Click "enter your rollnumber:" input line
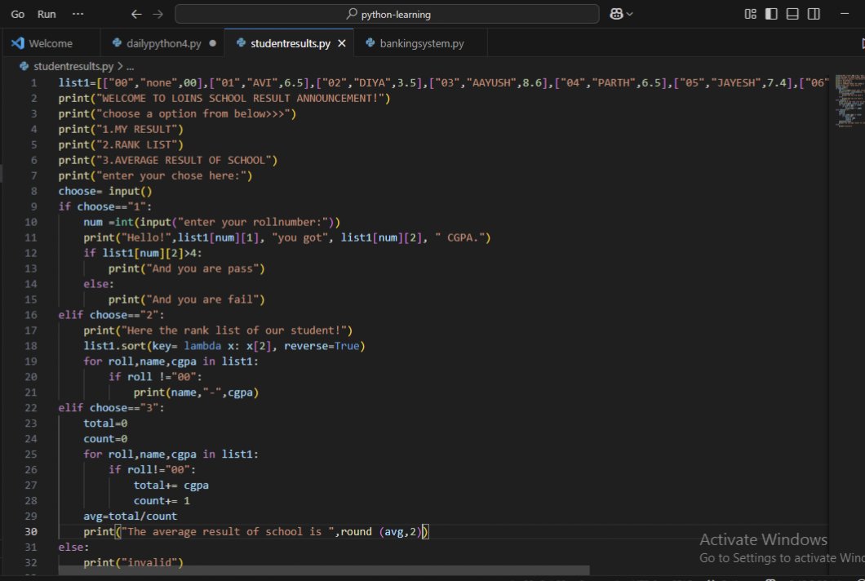 pyautogui.click(x=212, y=222)
